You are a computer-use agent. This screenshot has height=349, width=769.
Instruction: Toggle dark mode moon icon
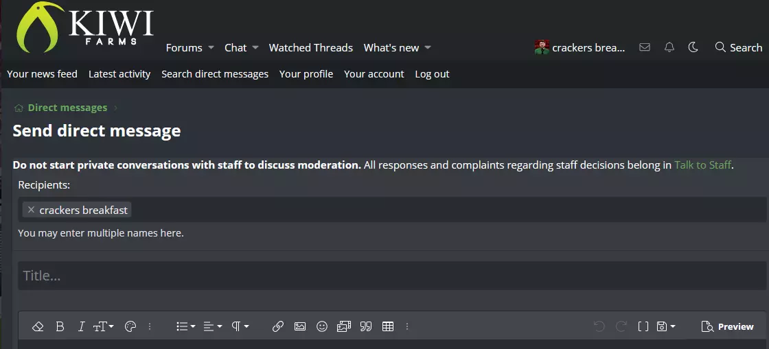point(693,47)
